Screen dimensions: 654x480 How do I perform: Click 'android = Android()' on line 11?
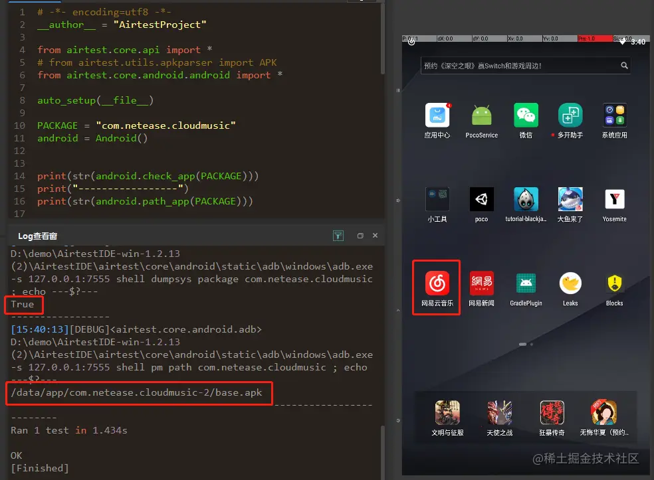(x=92, y=138)
